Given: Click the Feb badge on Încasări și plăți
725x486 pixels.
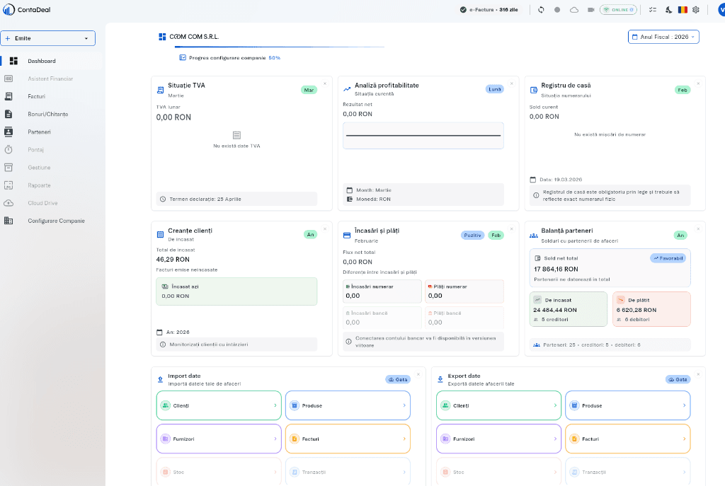Looking at the screenshot, I should coord(496,235).
